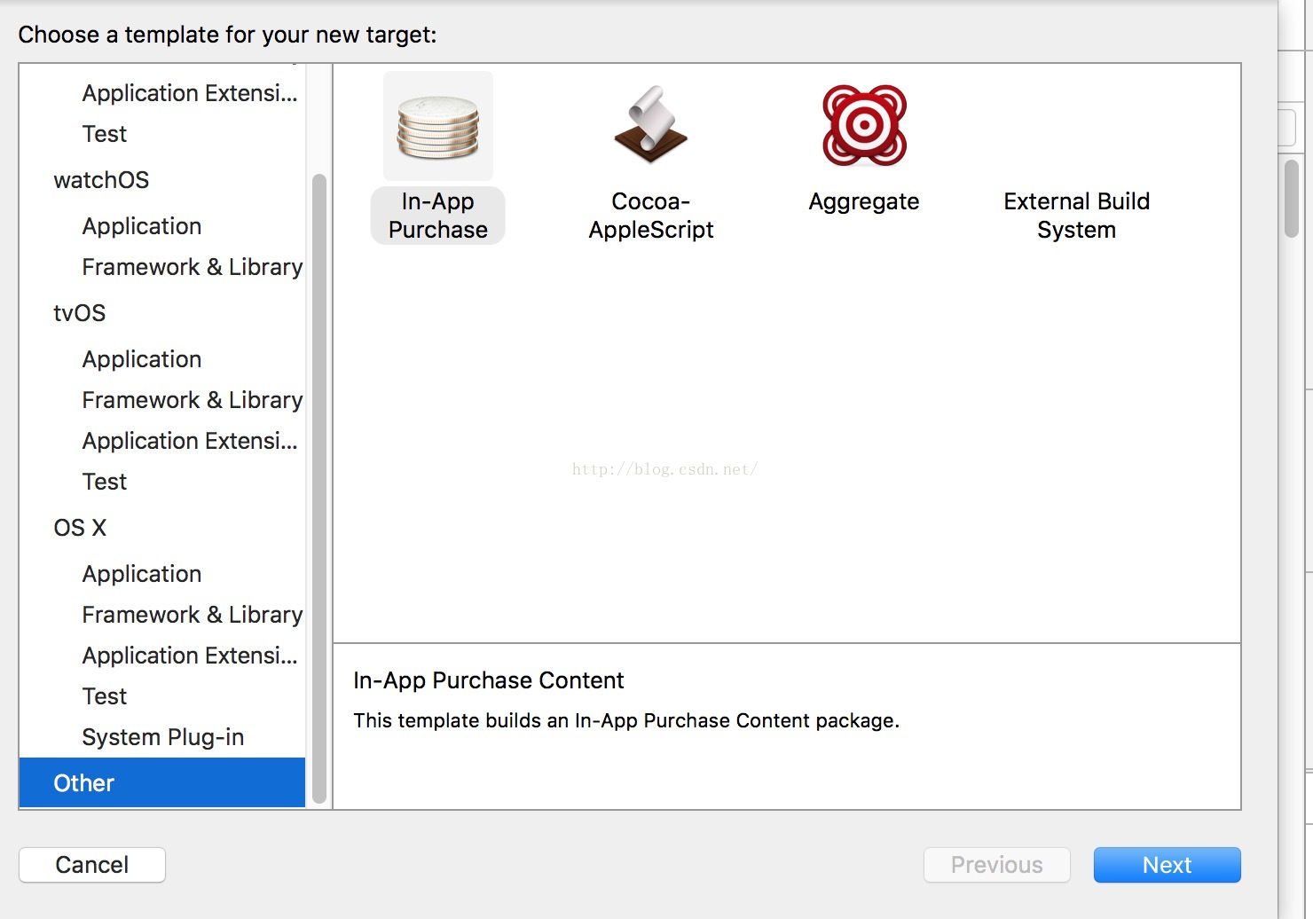Open the watchOS section header
1313x919 pixels.
pyautogui.click(x=101, y=180)
